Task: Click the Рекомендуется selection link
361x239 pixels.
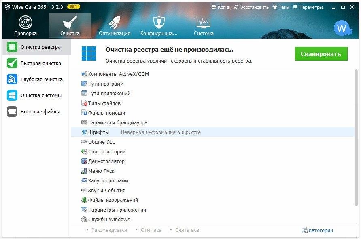Action: click(109, 230)
